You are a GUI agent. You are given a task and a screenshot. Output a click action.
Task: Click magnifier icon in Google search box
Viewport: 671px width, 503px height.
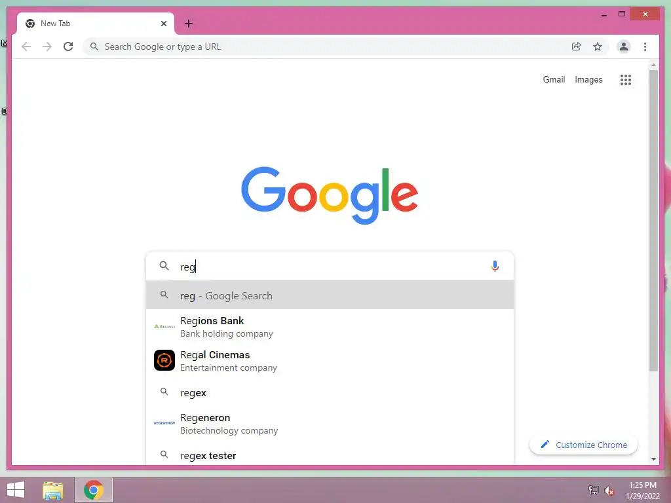[164, 266]
